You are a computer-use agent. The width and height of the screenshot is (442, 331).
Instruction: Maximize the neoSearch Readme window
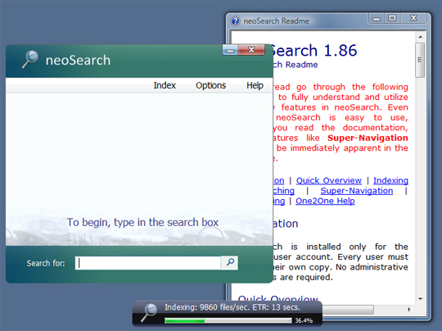point(392,18)
